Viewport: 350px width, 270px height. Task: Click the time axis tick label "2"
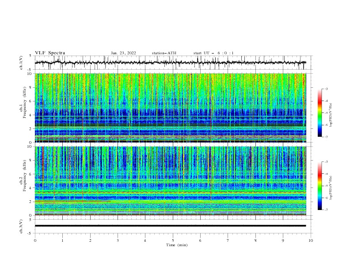coord(90,240)
